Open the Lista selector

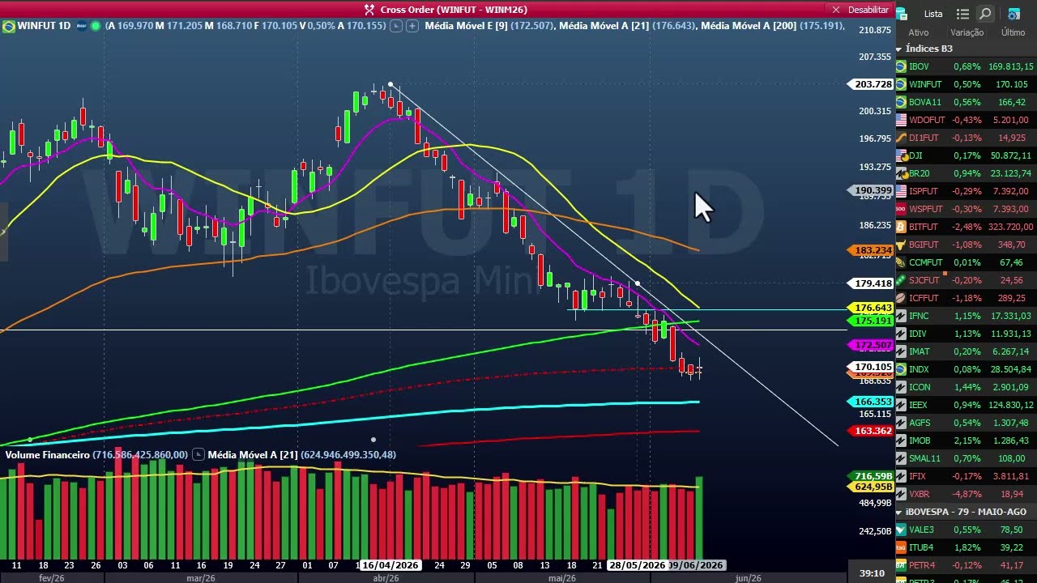pos(933,14)
